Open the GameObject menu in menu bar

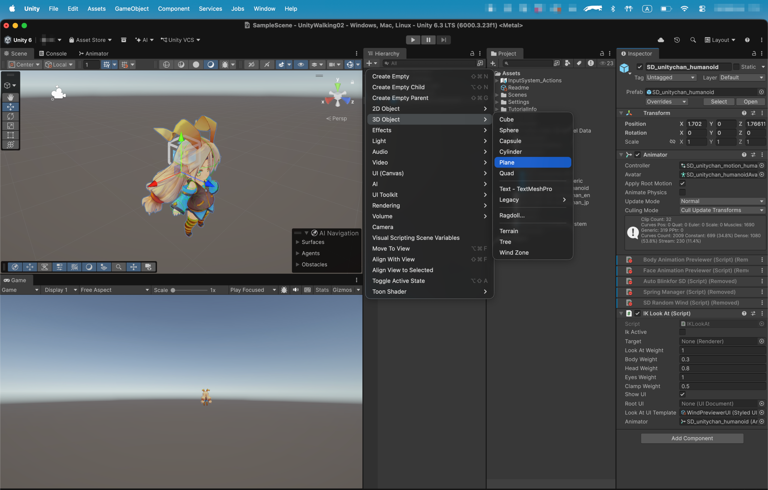pyautogui.click(x=132, y=9)
